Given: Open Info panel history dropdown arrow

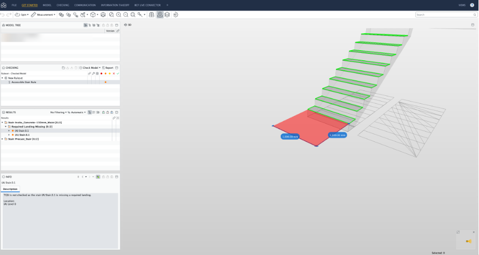Looking at the screenshot, I should [x=86, y=177].
